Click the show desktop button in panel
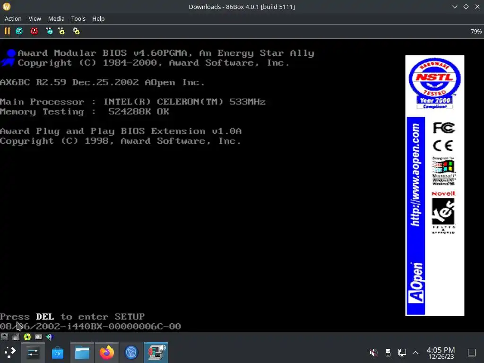The image size is (484, 363). tap(471, 353)
